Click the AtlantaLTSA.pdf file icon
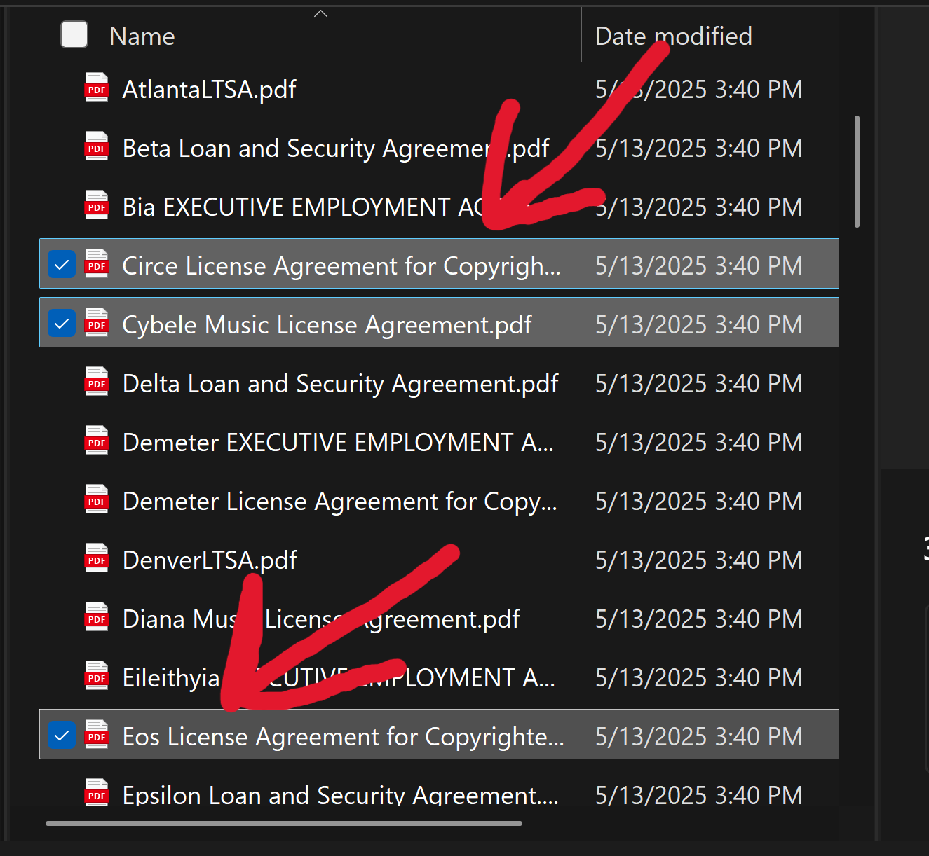Screen dimensions: 929x856 pos(97,88)
